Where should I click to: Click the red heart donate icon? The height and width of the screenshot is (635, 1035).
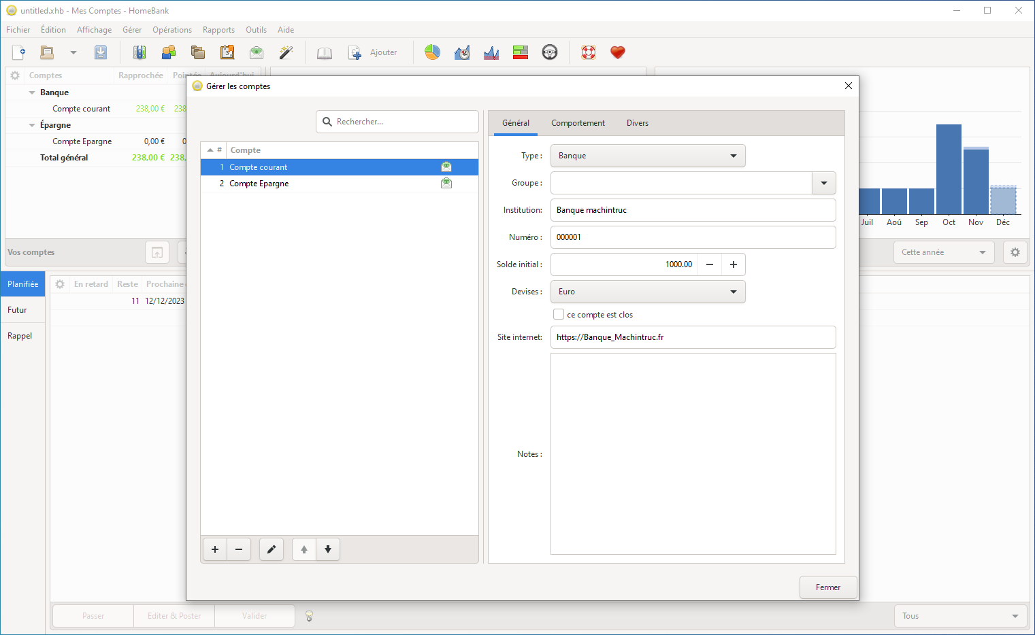pos(617,52)
